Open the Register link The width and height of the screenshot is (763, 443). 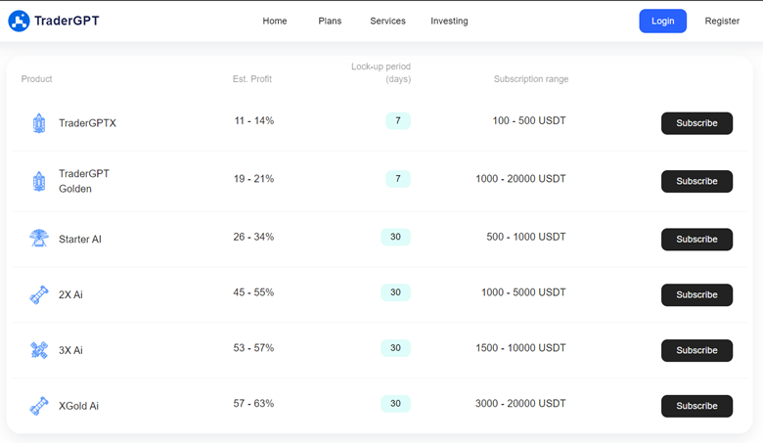(x=722, y=21)
